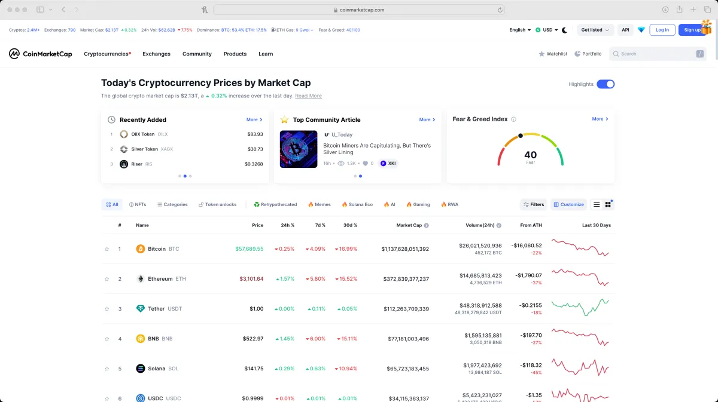Screen dimensions: 718x402
Task: Open Customize columns options
Action: (568, 204)
